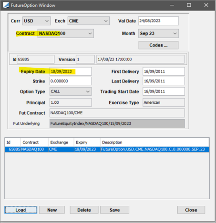Open the Contract NASDAQ100 dropdown
Screen dimensions: 216x223
tap(66, 33)
